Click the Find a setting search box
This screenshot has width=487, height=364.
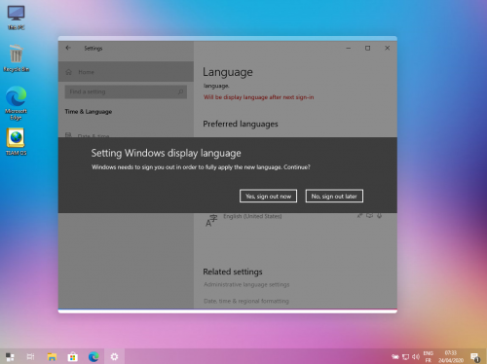click(x=126, y=91)
